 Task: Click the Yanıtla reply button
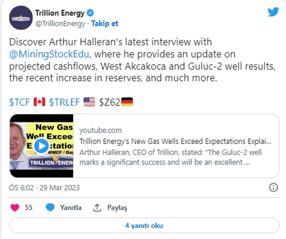click(x=71, y=207)
